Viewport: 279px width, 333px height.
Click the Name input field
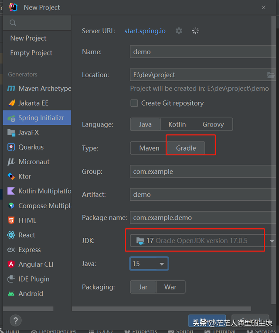click(x=203, y=52)
